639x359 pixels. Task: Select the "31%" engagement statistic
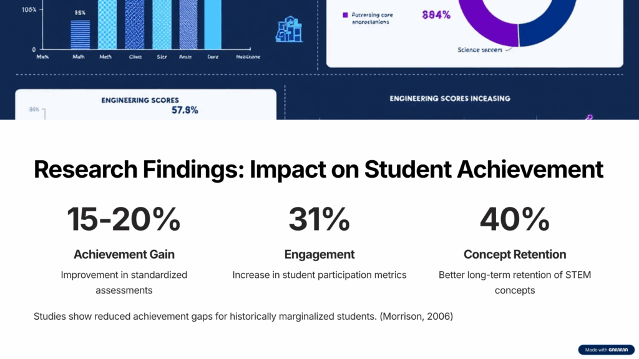[319, 219]
